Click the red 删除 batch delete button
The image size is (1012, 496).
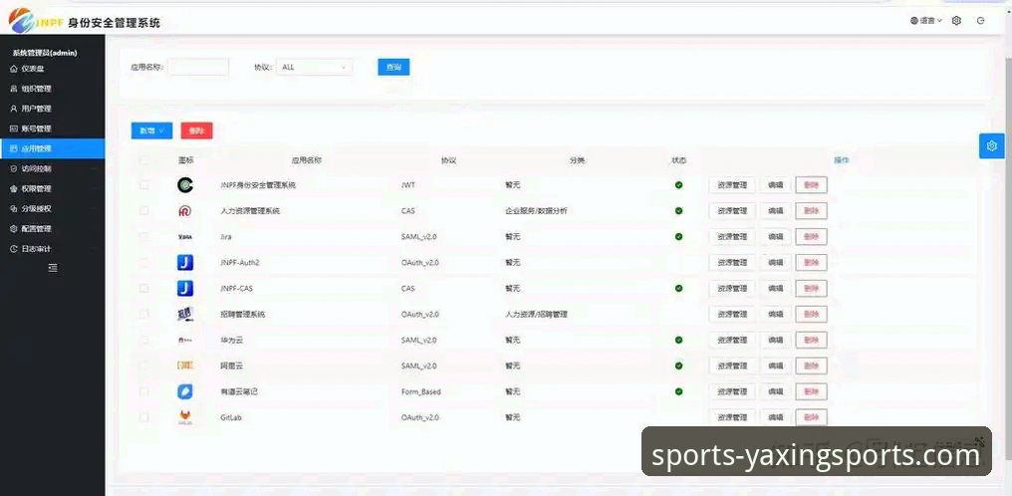pos(197,130)
